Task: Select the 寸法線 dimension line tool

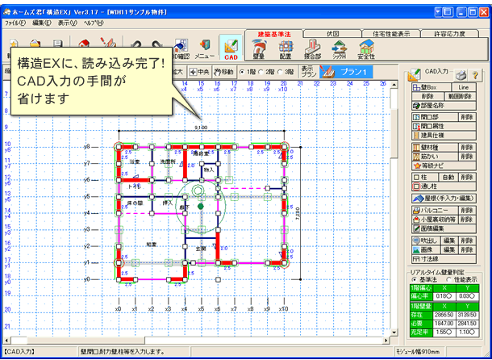Action: coord(444,259)
